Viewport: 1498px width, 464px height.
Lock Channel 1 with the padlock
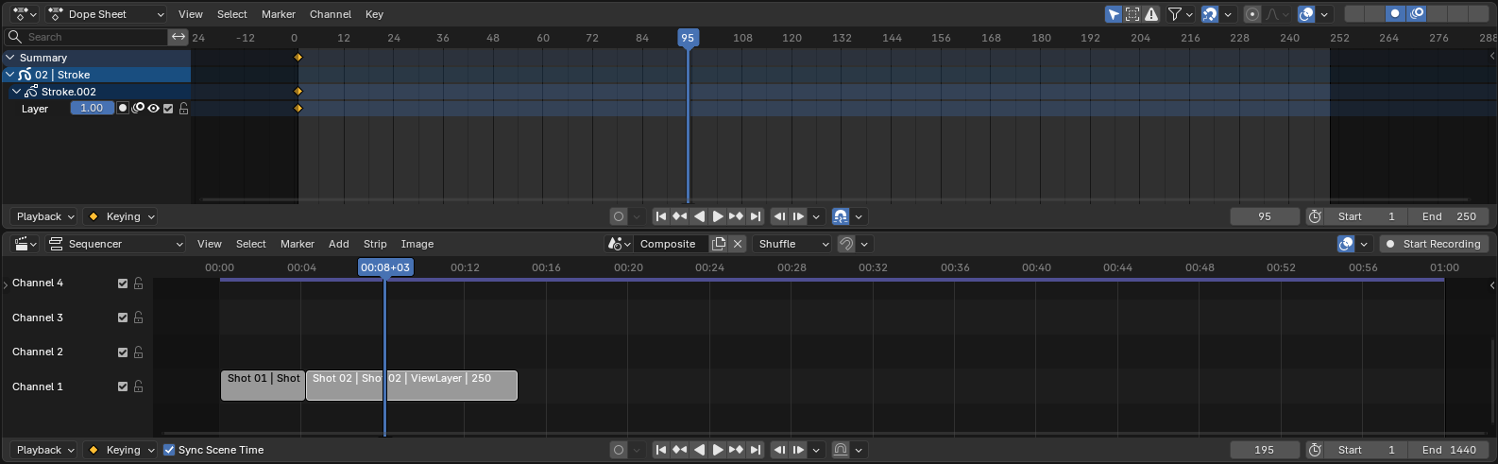(x=138, y=387)
